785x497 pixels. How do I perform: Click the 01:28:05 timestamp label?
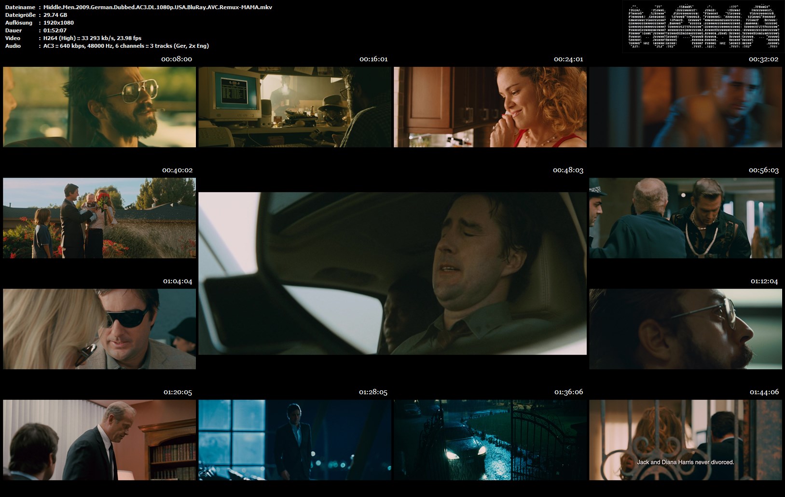point(373,392)
